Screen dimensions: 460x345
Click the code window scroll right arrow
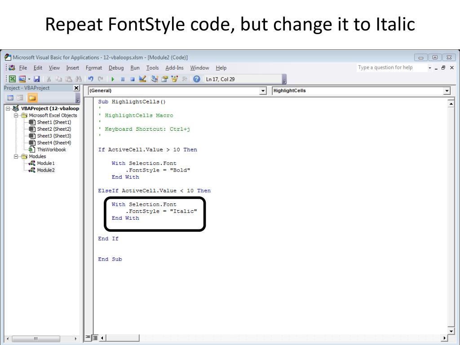pyautogui.click(x=444, y=338)
